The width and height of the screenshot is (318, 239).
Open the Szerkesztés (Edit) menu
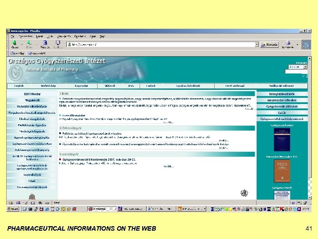point(26,36)
